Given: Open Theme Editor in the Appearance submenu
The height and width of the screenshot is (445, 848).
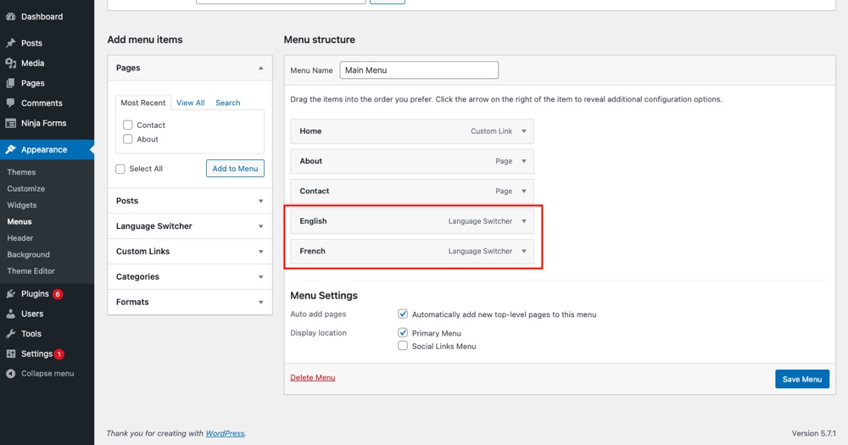Looking at the screenshot, I should click(x=31, y=271).
